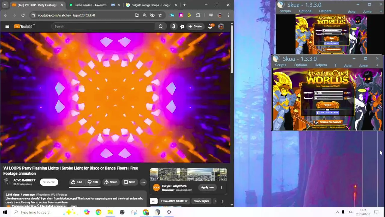Screen dimensions: 385x217
Task: Click Apply now on ACCA ad
Action: (207, 187)
